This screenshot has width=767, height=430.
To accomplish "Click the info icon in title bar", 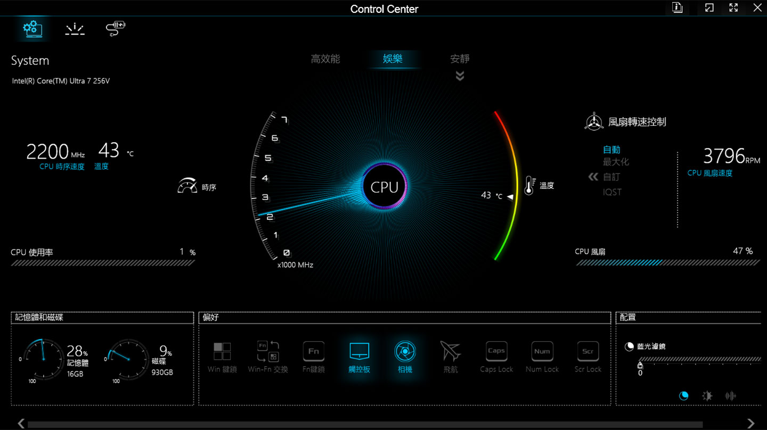I will tap(677, 8).
